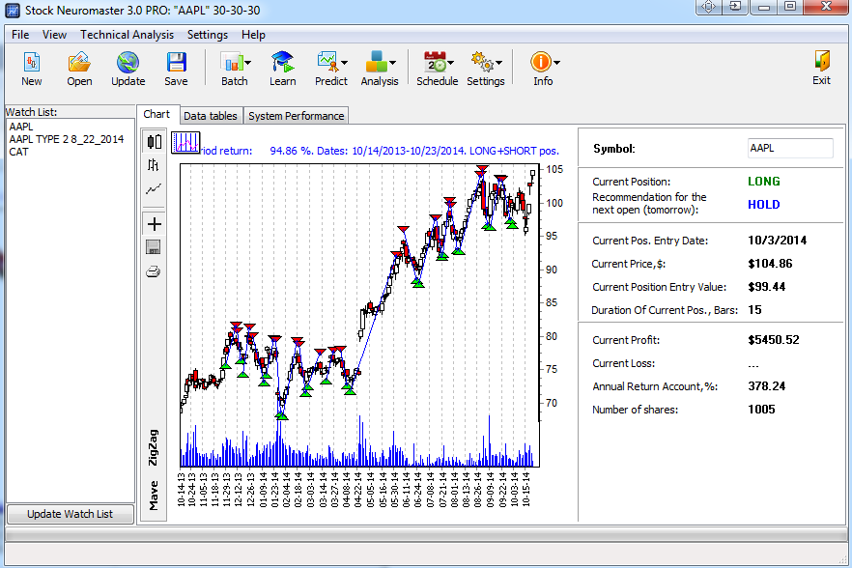
Task: Open the Settings menu in menu bar
Action: coord(208,35)
